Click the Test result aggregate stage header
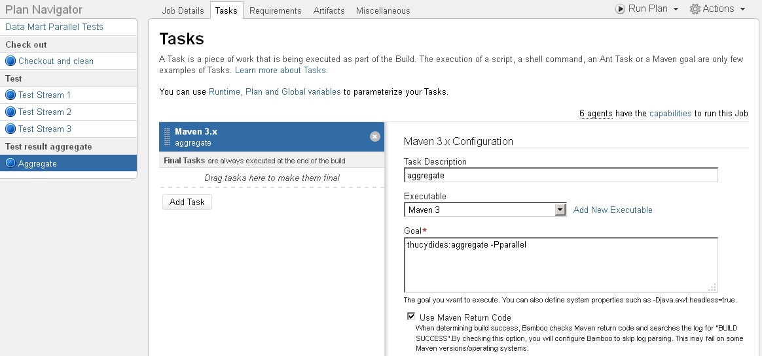The image size is (762, 356). 48,146
